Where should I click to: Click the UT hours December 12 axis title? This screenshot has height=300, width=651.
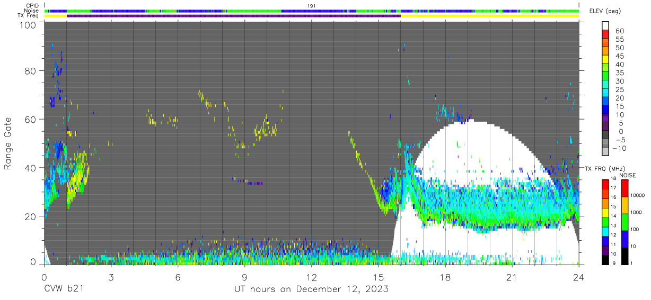(x=312, y=289)
